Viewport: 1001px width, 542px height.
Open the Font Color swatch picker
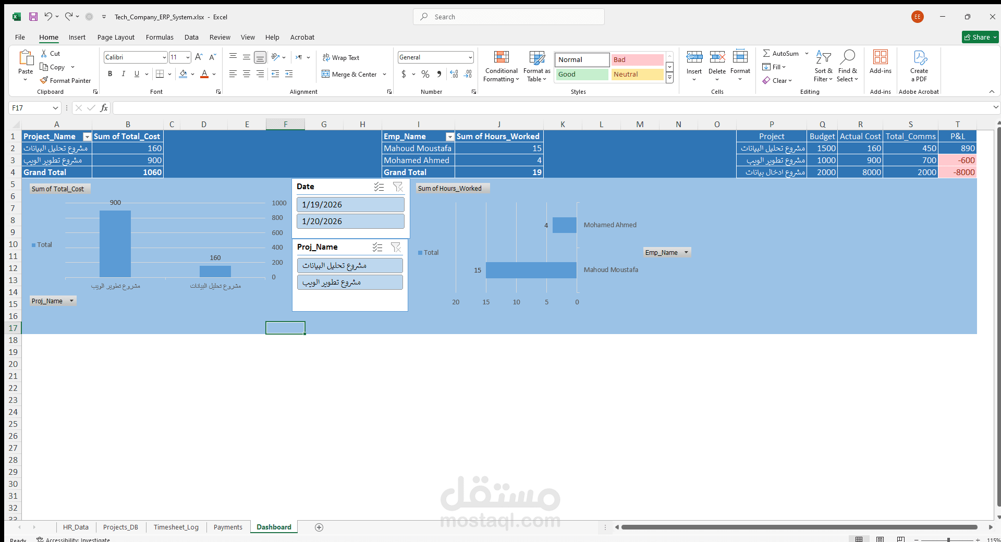click(213, 74)
